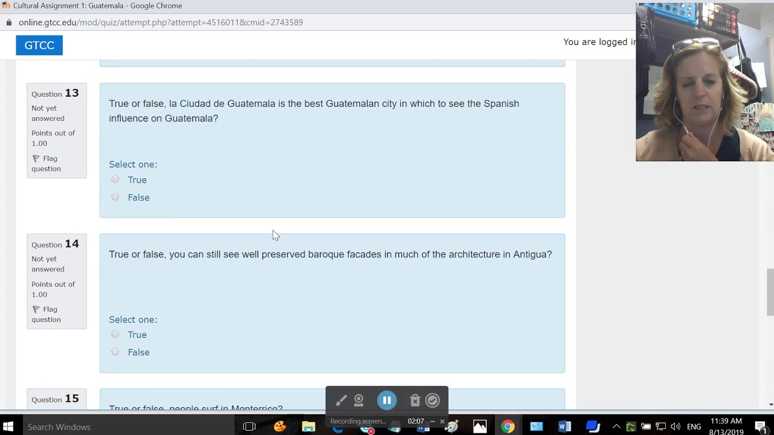Open the volume control
The height and width of the screenshot is (435, 774).
675,427
